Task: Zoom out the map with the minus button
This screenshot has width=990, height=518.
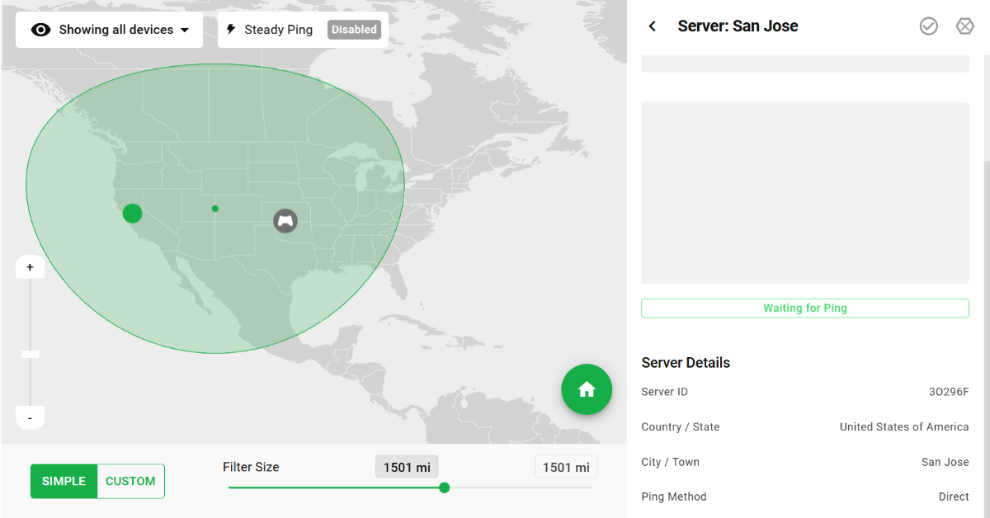Action: tap(31, 418)
